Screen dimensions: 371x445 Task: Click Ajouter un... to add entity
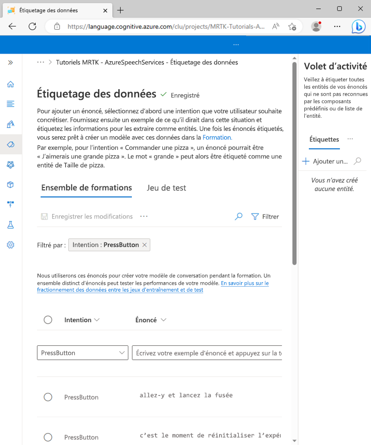coord(325,161)
